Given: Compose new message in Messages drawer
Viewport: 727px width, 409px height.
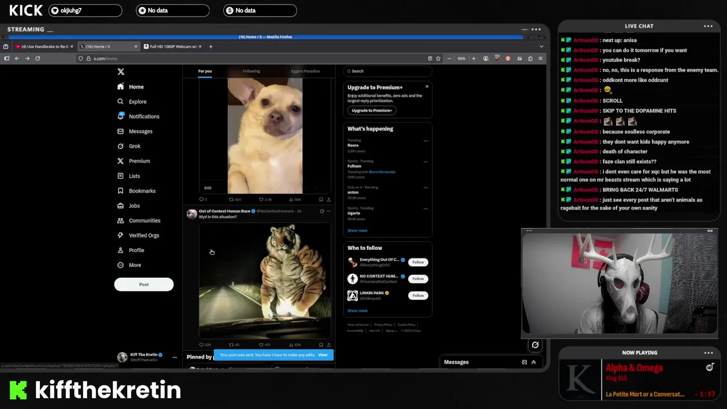Looking at the screenshot, I should pyautogui.click(x=524, y=362).
